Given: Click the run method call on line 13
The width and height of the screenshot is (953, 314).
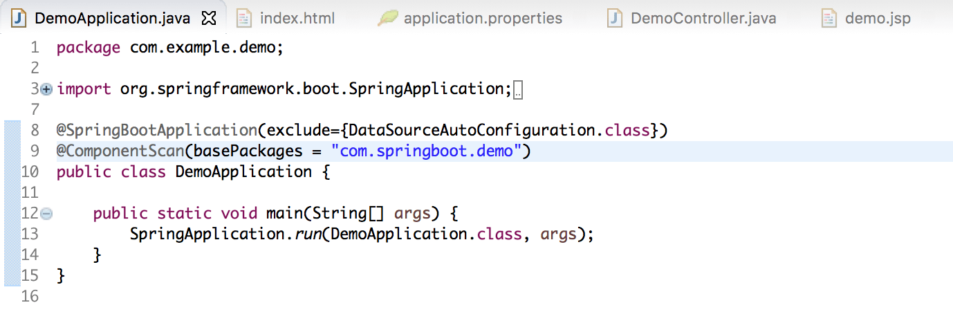Looking at the screenshot, I should click(307, 234).
